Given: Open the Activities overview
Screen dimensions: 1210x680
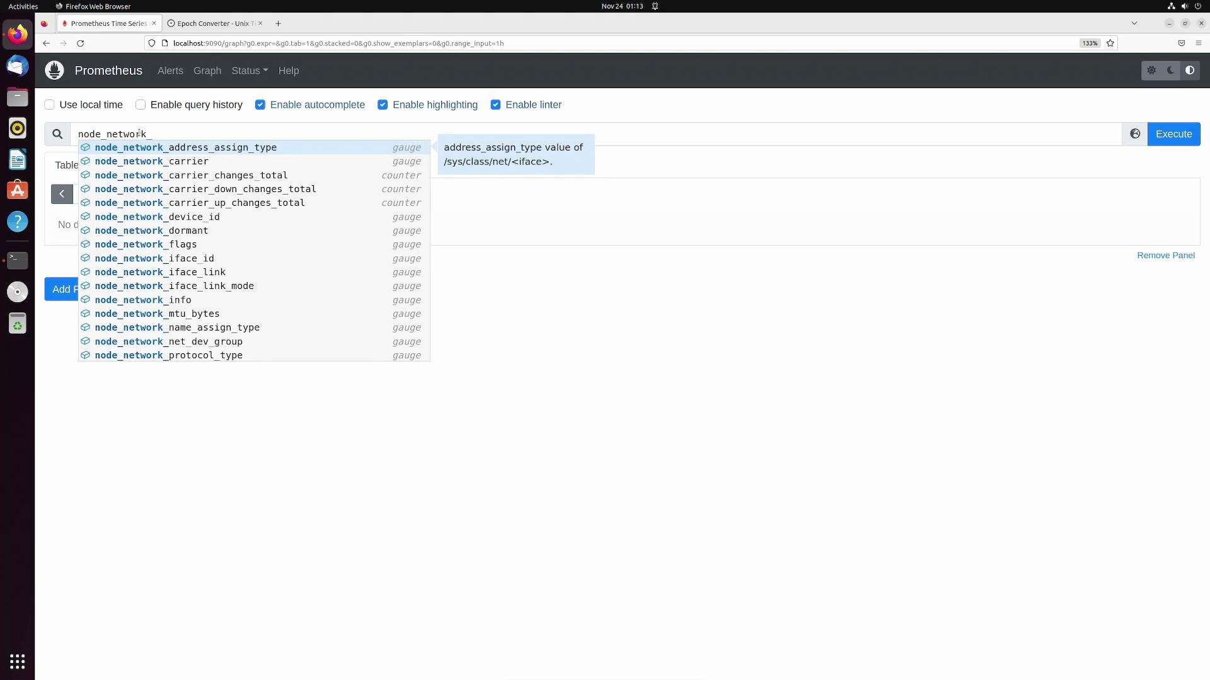Looking at the screenshot, I should pyautogui.click(x=23, y=6).
